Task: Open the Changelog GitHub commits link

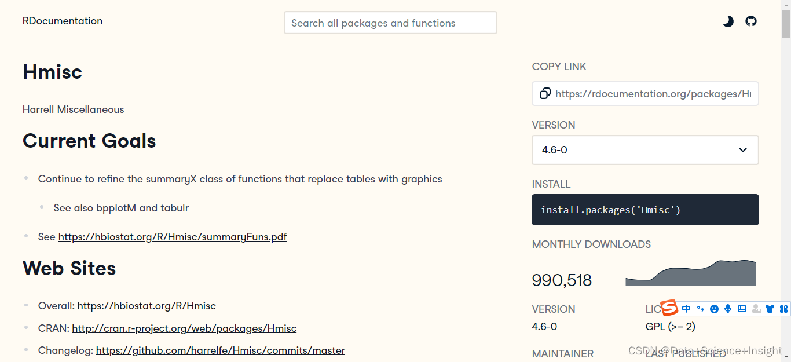Action: (220, 350)
